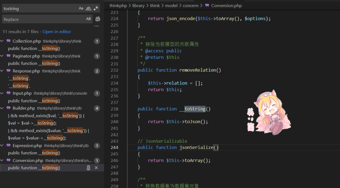
Task: Dismiss the selected Conversion.php match
Action: [x=96, y=168]
